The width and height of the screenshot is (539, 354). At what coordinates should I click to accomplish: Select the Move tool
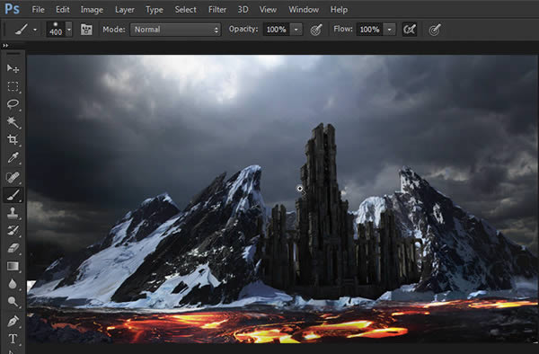13,68
